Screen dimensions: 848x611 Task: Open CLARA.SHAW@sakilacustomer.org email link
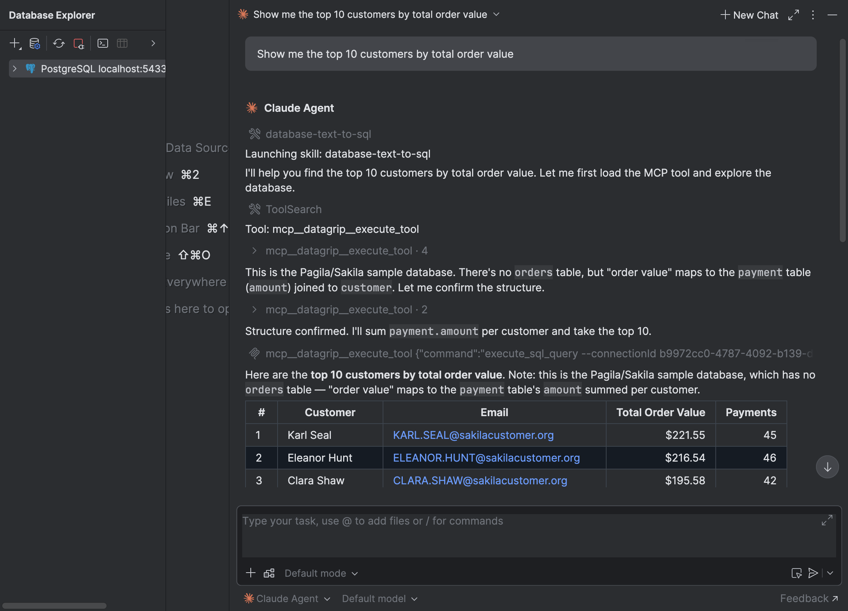pyautogui.click(x=480, y=481)
